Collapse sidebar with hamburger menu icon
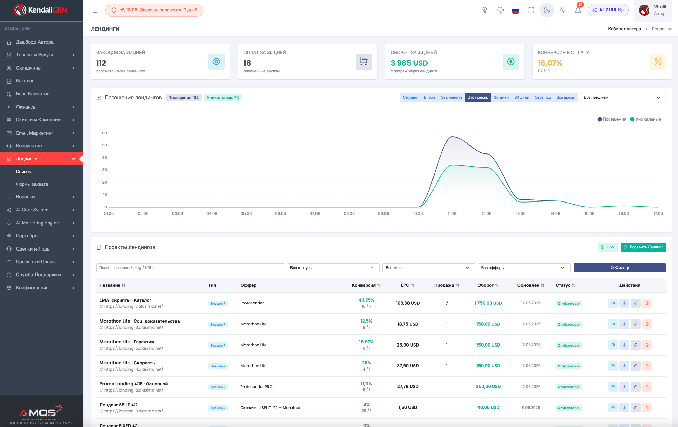The image size is (678, 427). (x=96, y=10)
